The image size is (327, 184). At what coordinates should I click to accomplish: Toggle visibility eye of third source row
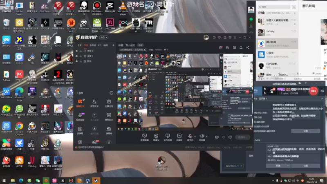click(76, 61)
